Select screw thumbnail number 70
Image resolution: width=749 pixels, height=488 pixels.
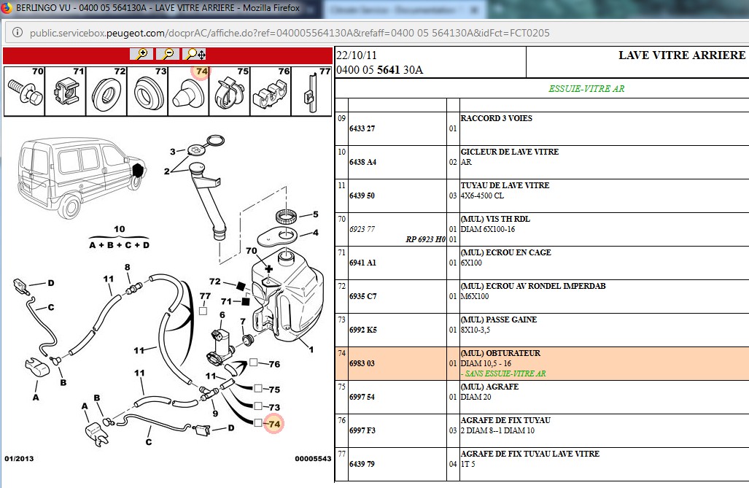pos(24,91)
